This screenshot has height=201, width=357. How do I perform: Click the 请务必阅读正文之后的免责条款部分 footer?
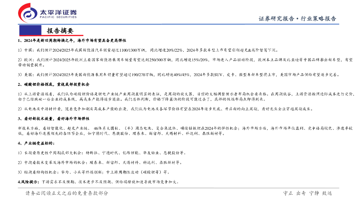tap(67, 193)
